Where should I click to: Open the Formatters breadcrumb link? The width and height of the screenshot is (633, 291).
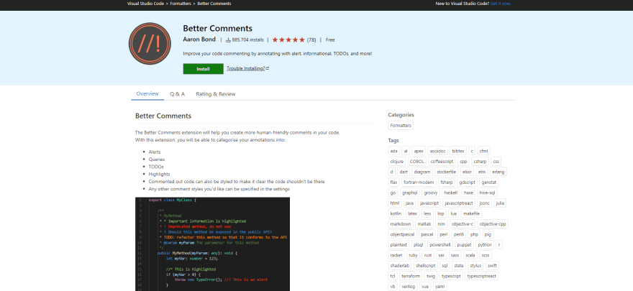tap(181, 4)
